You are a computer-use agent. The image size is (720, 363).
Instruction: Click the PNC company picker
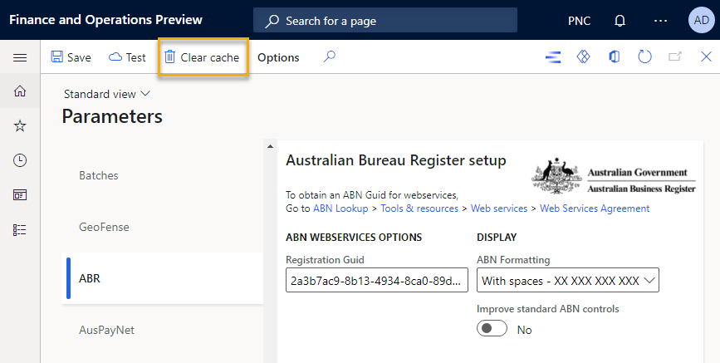580,21
